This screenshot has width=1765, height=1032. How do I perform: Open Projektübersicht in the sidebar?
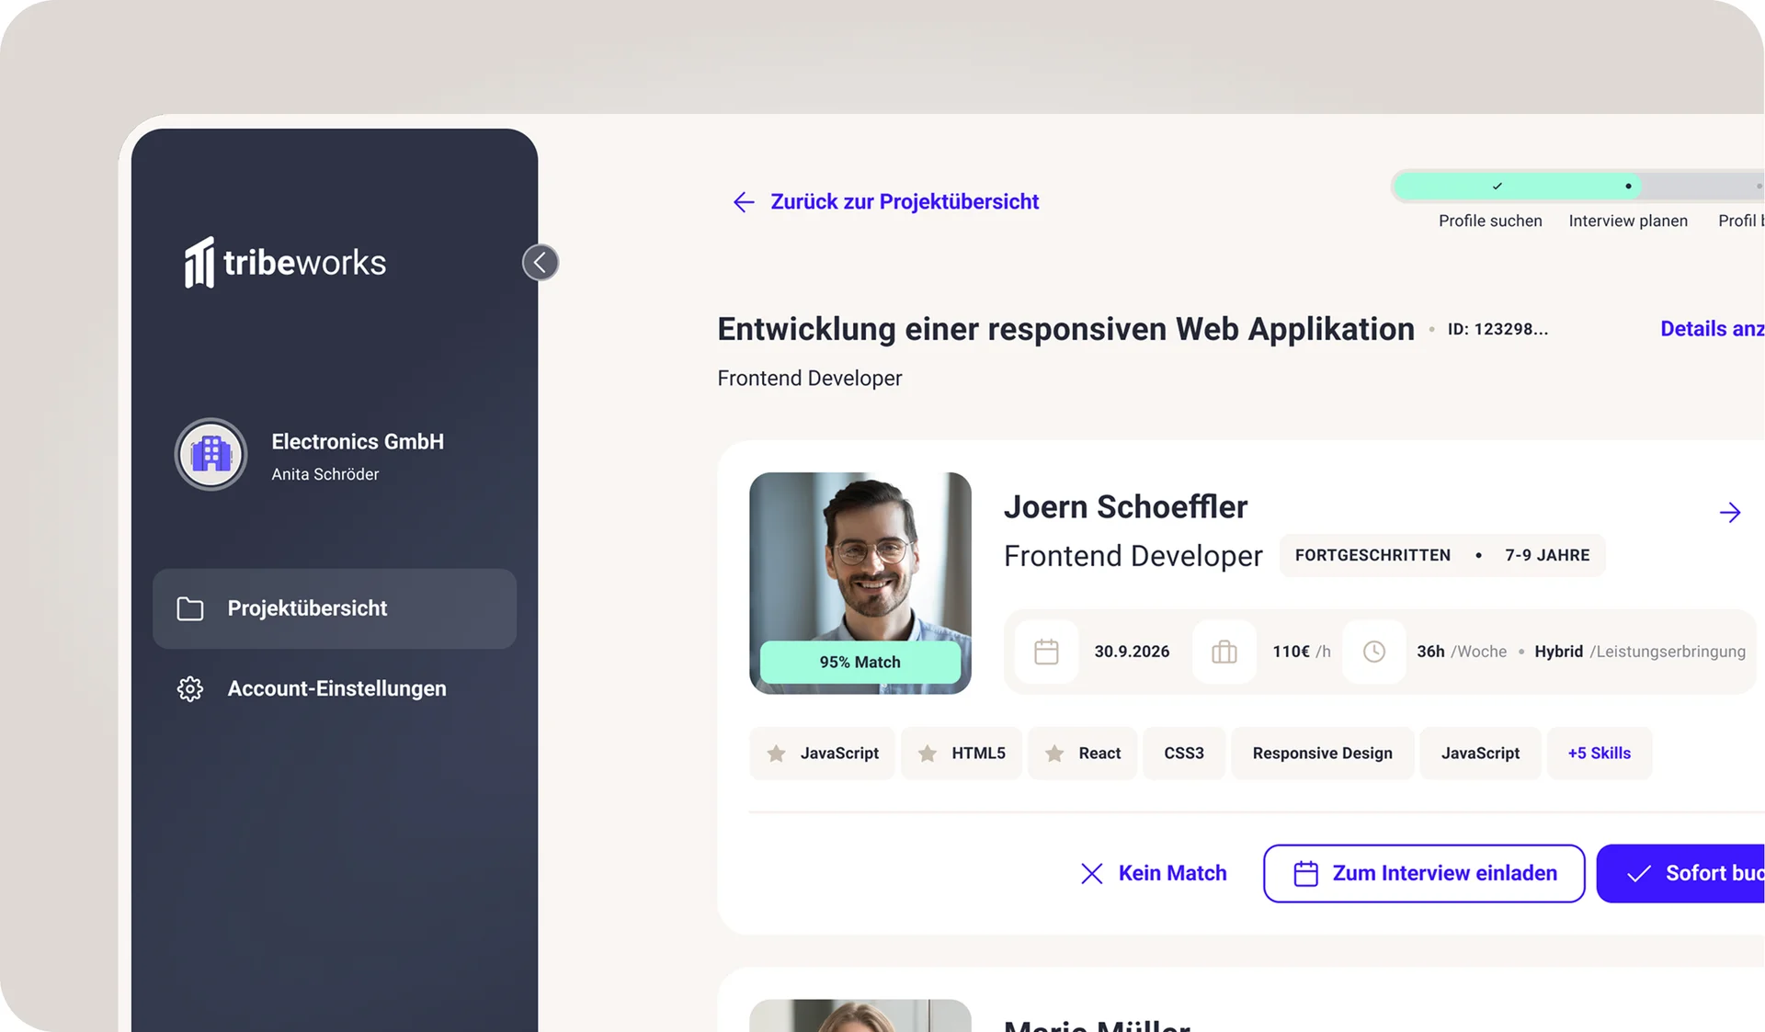click(335, 608)
